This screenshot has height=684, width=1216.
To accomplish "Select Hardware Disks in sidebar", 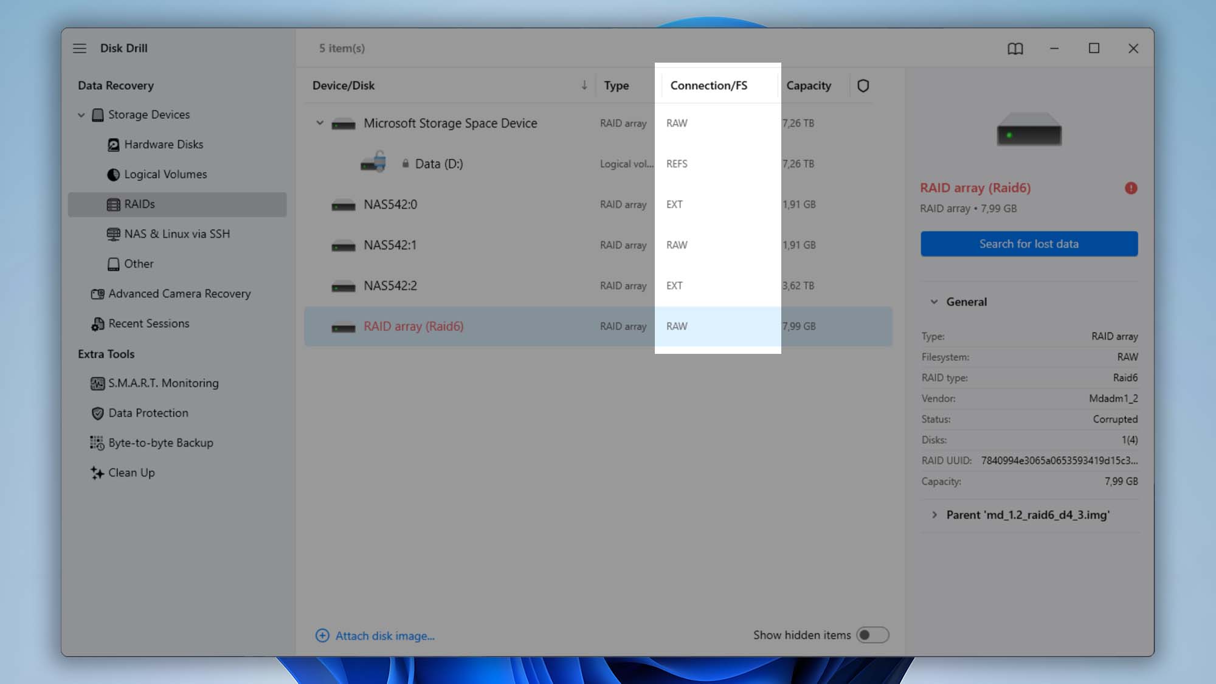I will pyautogui.click(x=164, y=145).
